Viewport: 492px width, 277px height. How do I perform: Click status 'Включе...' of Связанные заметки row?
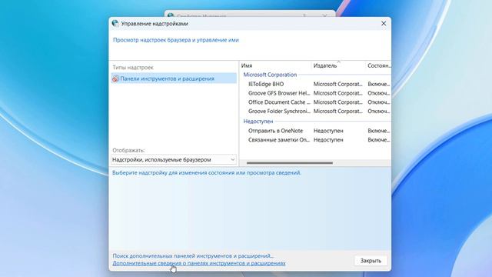click(x=379, y=140)
